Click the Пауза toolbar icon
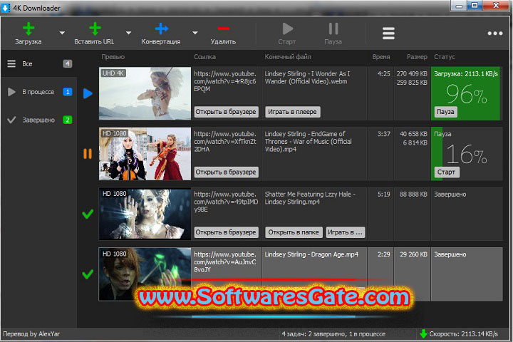This screenshot has height=342, width=513. [x=333, y=28]
